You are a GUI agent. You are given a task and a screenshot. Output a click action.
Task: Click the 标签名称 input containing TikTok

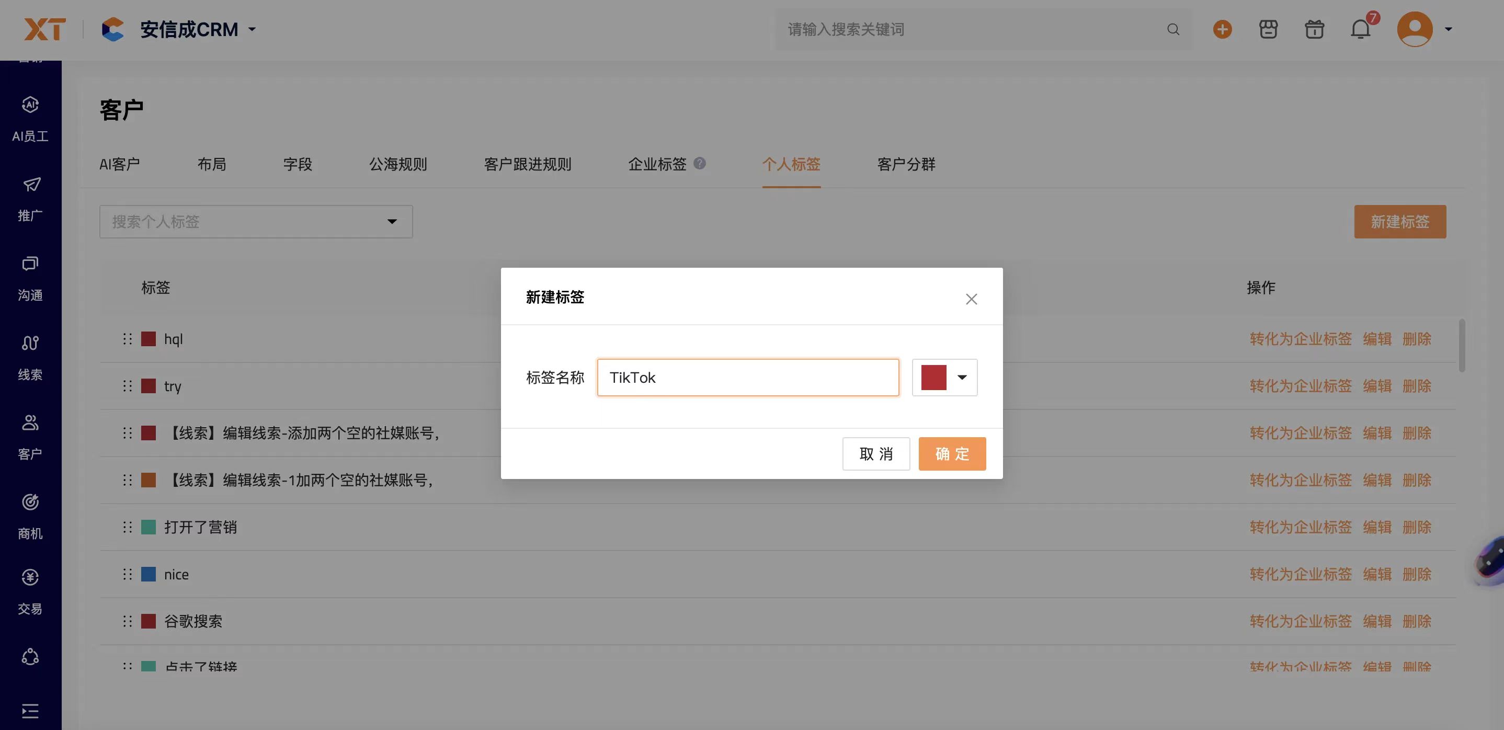747,377
